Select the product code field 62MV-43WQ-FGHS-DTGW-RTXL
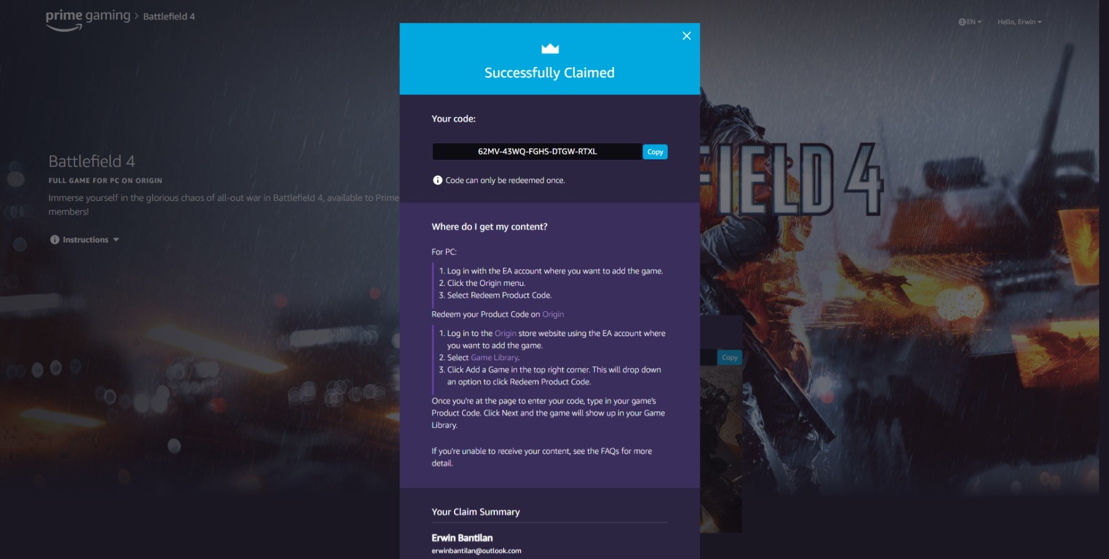Screen dimensions: 1109x559 (x=537, y=152)
